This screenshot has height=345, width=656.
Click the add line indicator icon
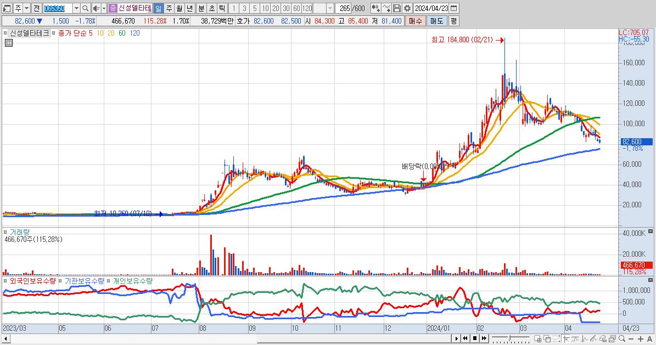pyautogui.click(x=386, y=8)
